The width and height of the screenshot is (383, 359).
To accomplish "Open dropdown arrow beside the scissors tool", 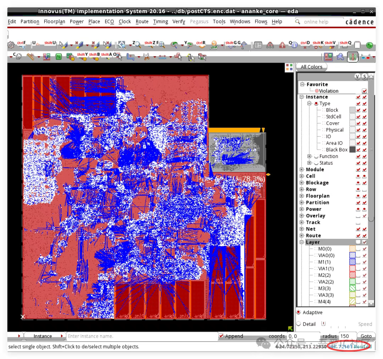I will [x=155, y=58].
